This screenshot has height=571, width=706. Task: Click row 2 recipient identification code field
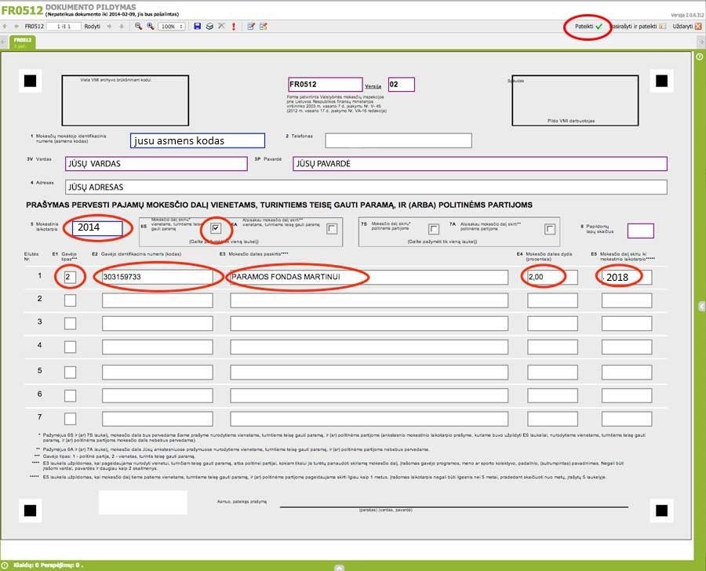coord(158,300)
